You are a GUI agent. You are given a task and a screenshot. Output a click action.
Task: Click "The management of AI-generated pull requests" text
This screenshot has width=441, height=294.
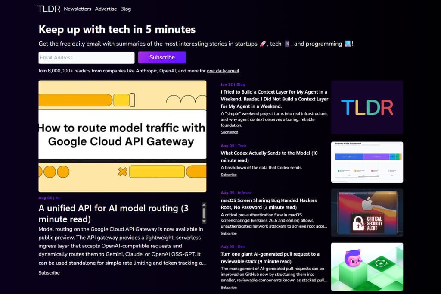point(274,275)
